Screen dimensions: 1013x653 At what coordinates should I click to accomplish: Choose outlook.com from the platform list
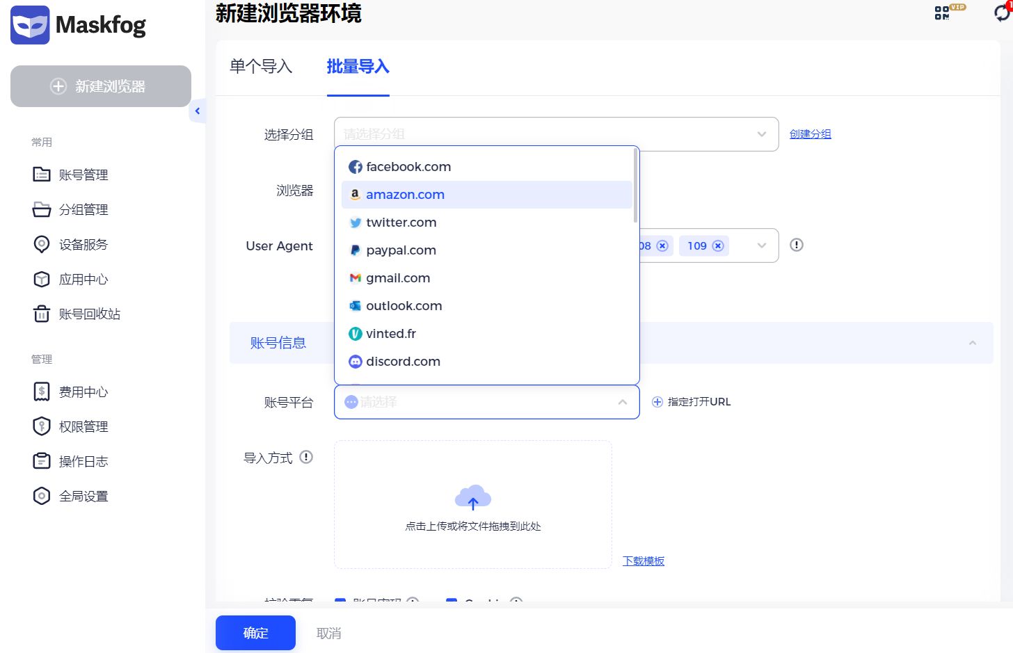[486, 306]
